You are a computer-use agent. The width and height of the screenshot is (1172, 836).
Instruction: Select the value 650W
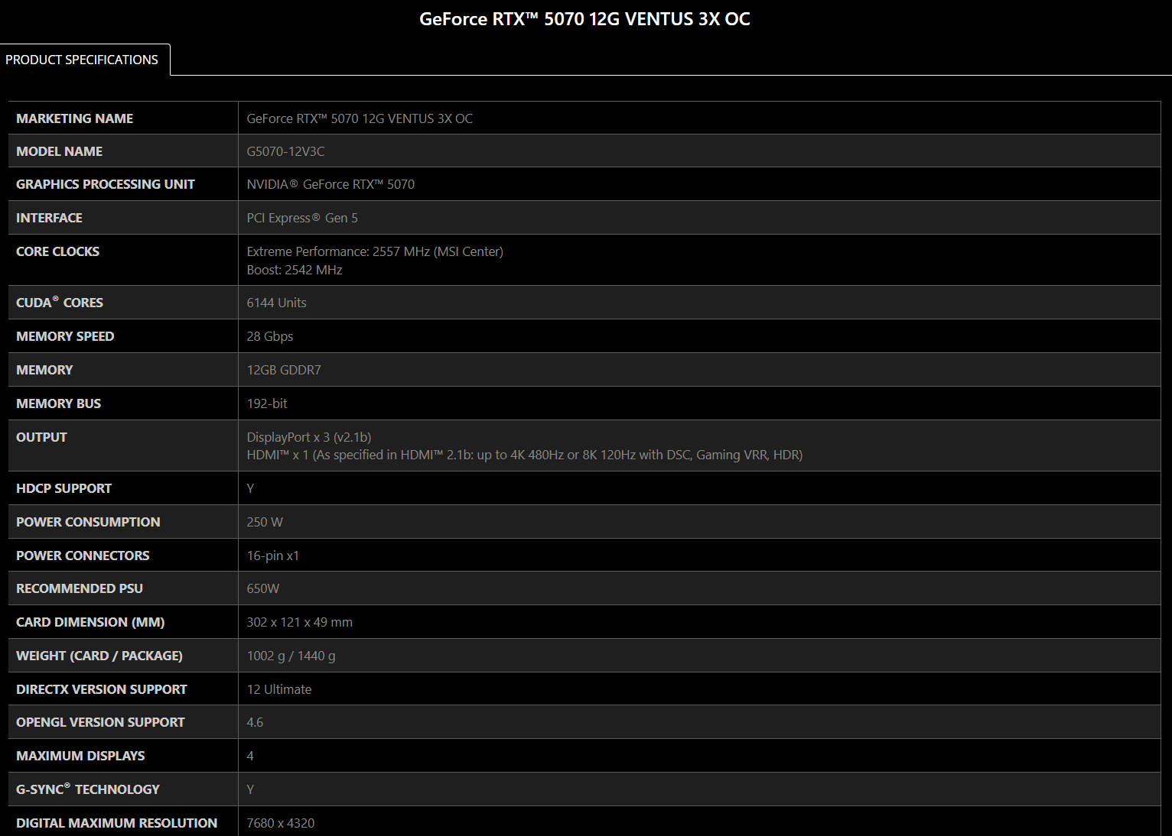263,588
